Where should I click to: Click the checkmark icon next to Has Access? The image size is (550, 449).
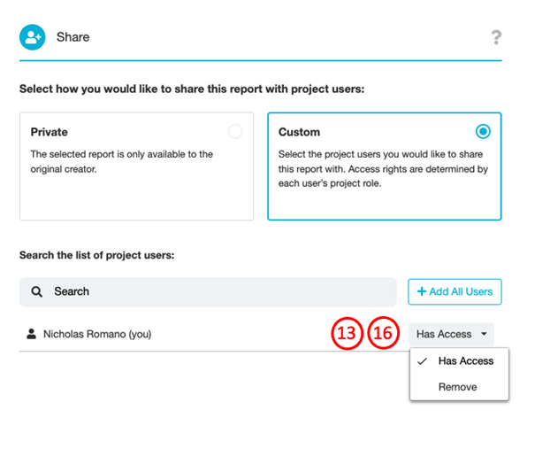423,361
